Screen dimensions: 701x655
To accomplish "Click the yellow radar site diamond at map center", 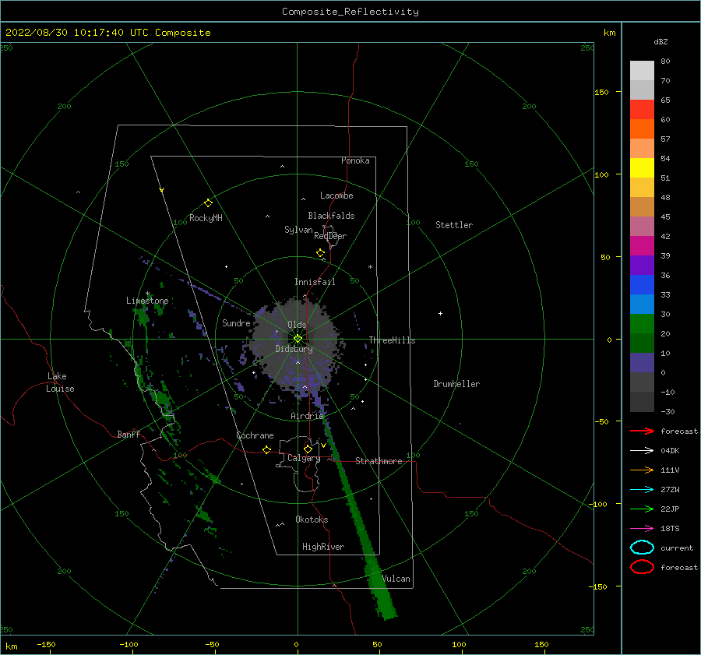I will (x=298, y=339).
